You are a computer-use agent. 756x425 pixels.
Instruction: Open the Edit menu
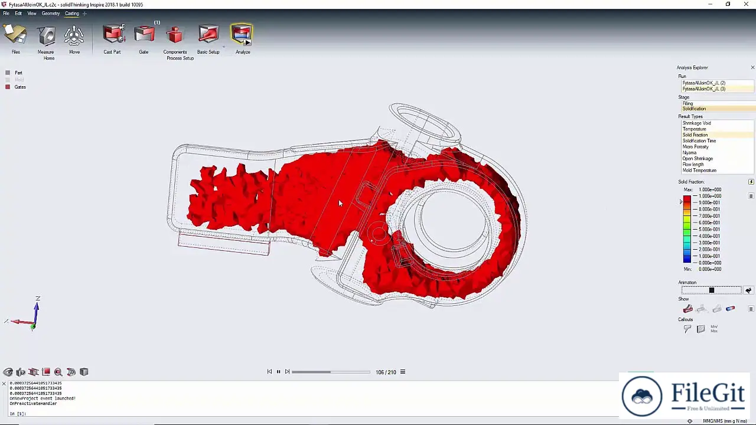coord(18,13)
